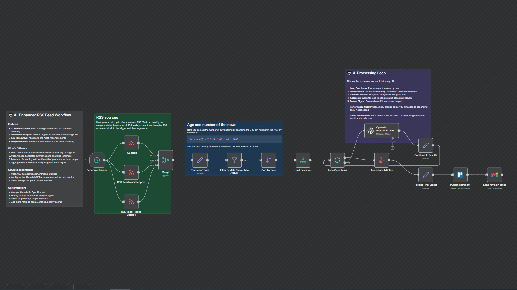
Task: Click the top RSS Read node icon
Action: 131,143
